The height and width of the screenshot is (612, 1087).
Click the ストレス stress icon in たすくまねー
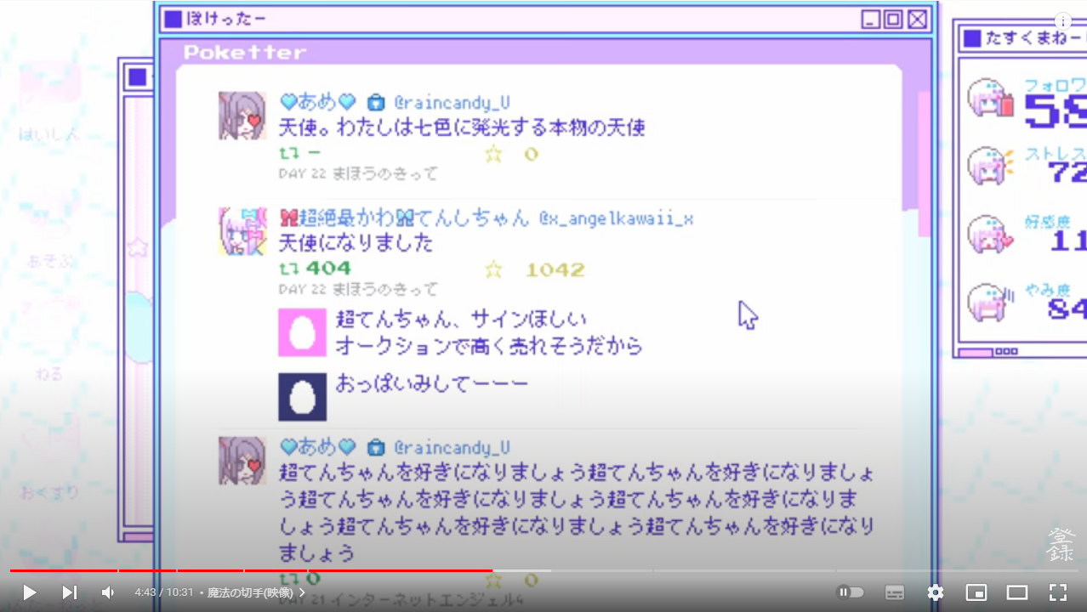(x=991, y=166)
